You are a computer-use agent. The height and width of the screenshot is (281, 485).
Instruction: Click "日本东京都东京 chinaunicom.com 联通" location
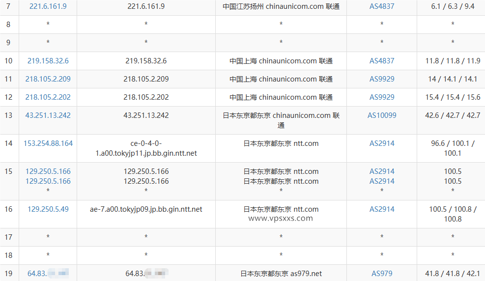[x=281, y=120]
